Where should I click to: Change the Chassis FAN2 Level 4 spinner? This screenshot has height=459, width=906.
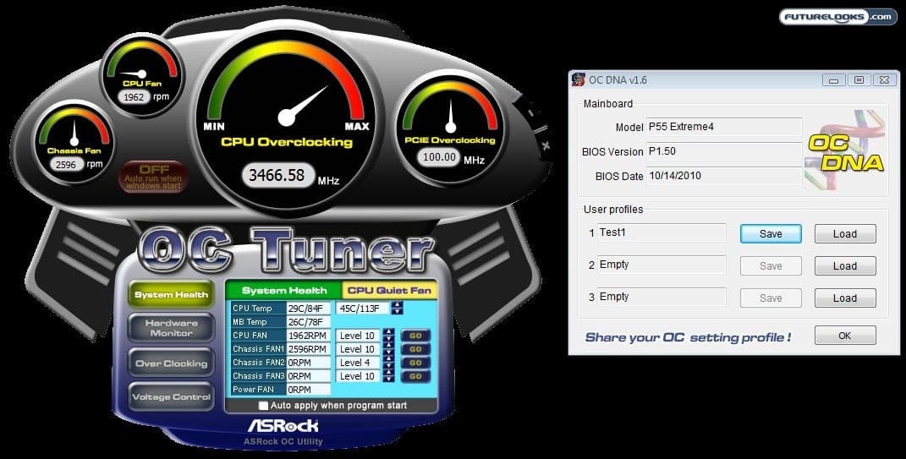coord(388,363)
